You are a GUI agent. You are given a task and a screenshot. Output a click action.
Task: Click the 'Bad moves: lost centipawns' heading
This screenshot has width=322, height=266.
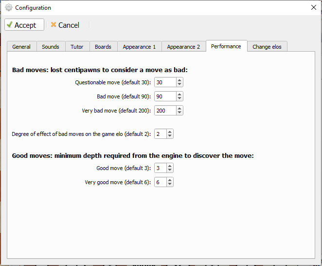[100, 70]
